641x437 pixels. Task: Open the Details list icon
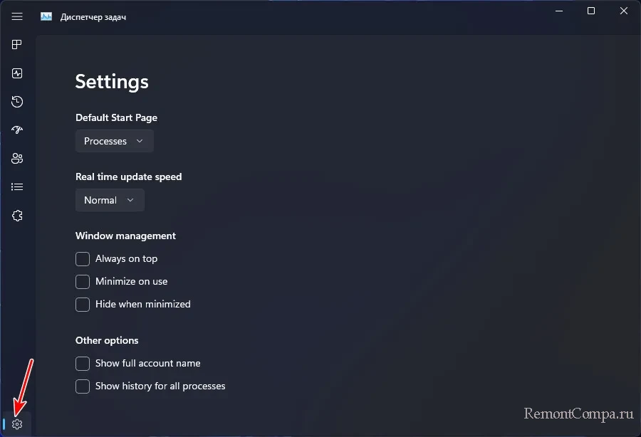(17, 187)
